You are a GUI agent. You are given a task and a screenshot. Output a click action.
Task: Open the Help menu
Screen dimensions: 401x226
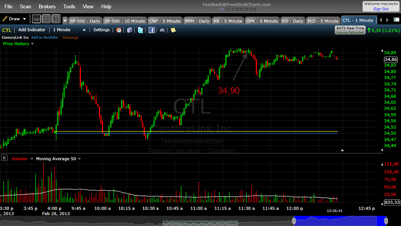point(106,7)
